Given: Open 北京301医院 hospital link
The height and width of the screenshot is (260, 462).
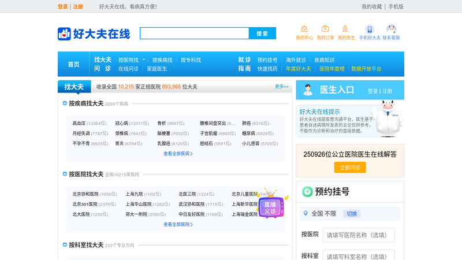Looking at the screenshot, I should [85, 205].
